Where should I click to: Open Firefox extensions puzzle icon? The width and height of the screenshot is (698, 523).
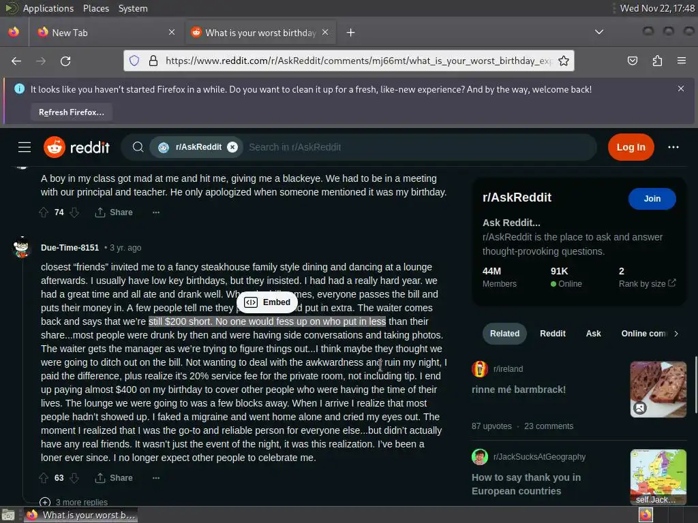(x=657, y=61)
